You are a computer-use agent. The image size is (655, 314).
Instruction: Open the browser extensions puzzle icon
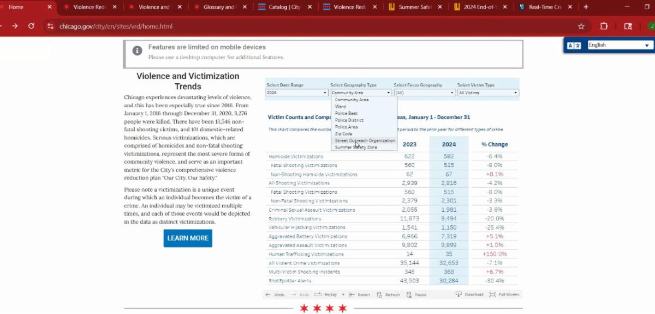(604, 26)
